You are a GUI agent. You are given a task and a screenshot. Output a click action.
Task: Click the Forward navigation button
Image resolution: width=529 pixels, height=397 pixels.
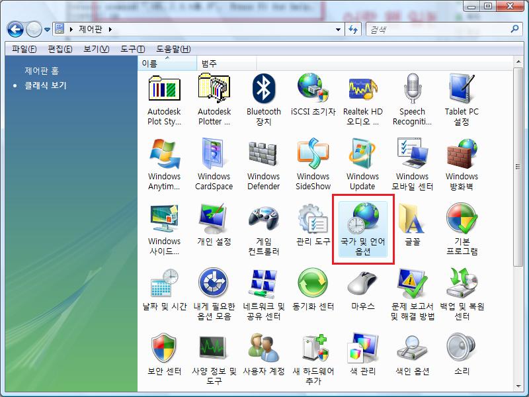click(34, 29)
